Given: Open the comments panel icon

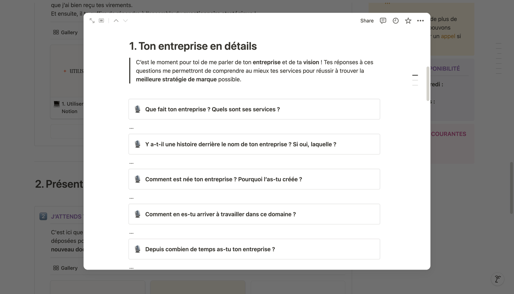Looking at the screenshot, I should pos(383,21).
